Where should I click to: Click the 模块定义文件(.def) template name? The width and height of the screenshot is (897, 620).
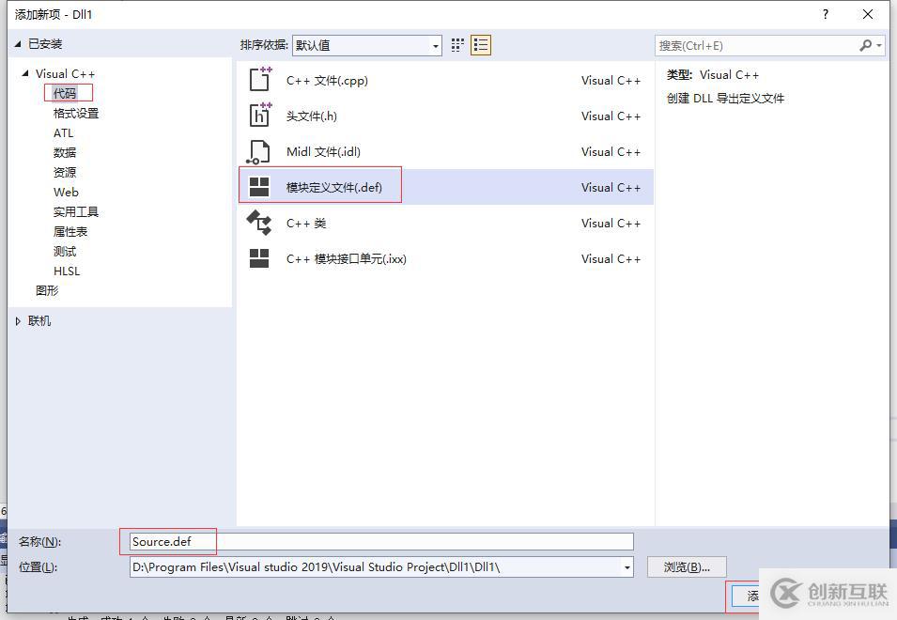click(334, 188)
